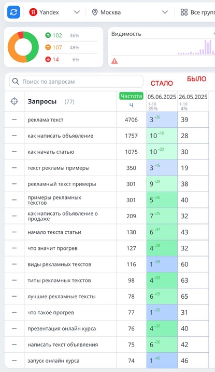Image resolution: width=215 pixels, height=372 pixels.
Task: Toggle the minus marker for реклама текст
Action: pyautogui.click(x=14, y=119)
